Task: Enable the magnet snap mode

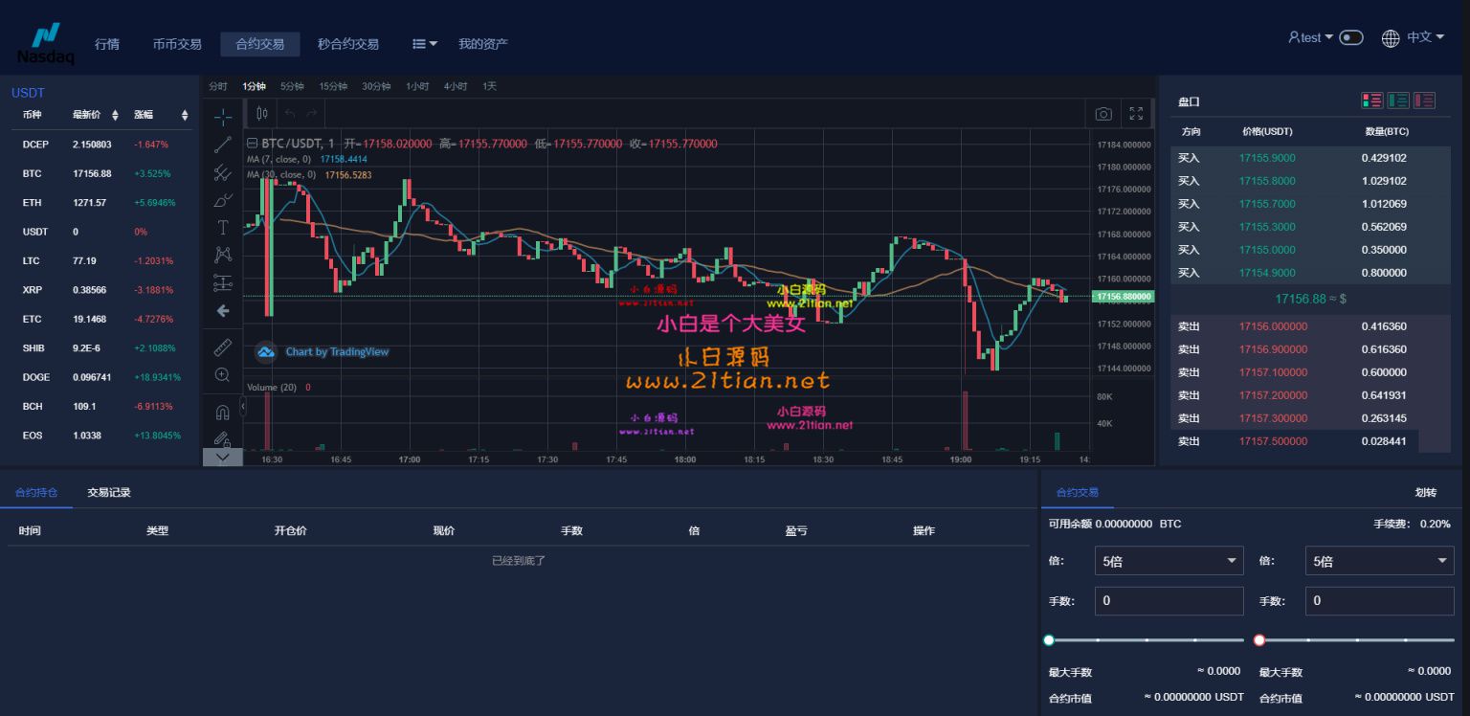Action: (222, 413)
